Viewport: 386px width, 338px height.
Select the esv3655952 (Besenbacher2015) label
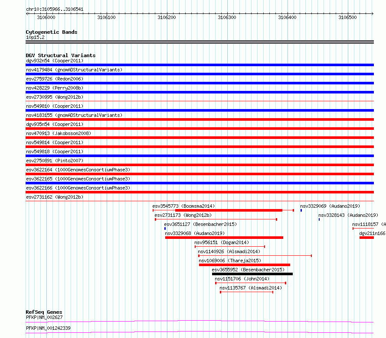pyautogui.click(x=248, y=270)
